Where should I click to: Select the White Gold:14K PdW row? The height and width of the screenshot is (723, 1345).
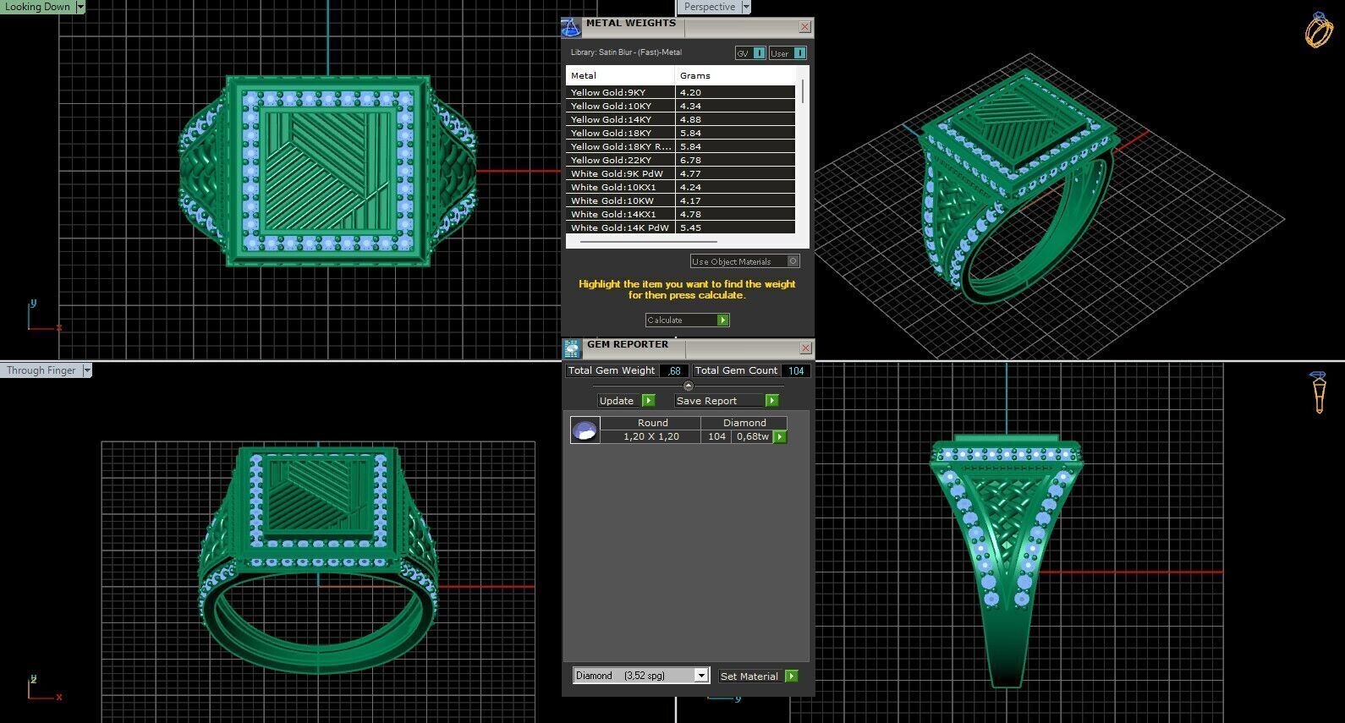click(680, 227)
